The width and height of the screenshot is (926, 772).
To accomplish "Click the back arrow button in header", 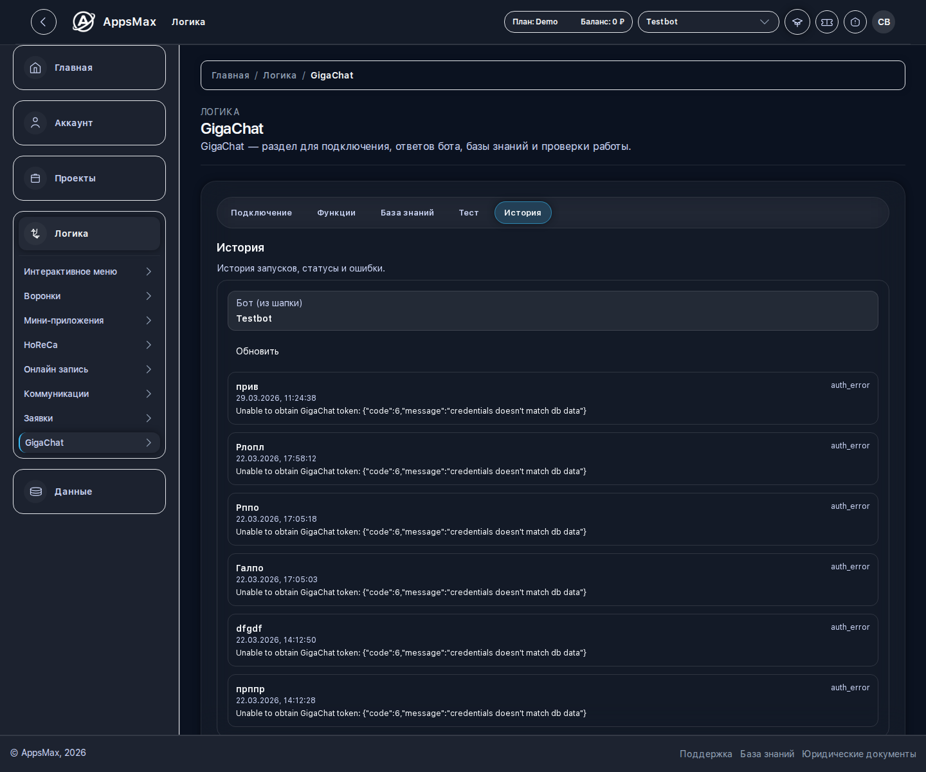I will 44,22.
